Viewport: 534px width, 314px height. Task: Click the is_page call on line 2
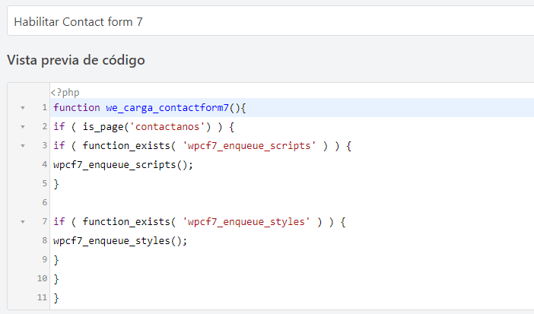[x=103, y=127]
